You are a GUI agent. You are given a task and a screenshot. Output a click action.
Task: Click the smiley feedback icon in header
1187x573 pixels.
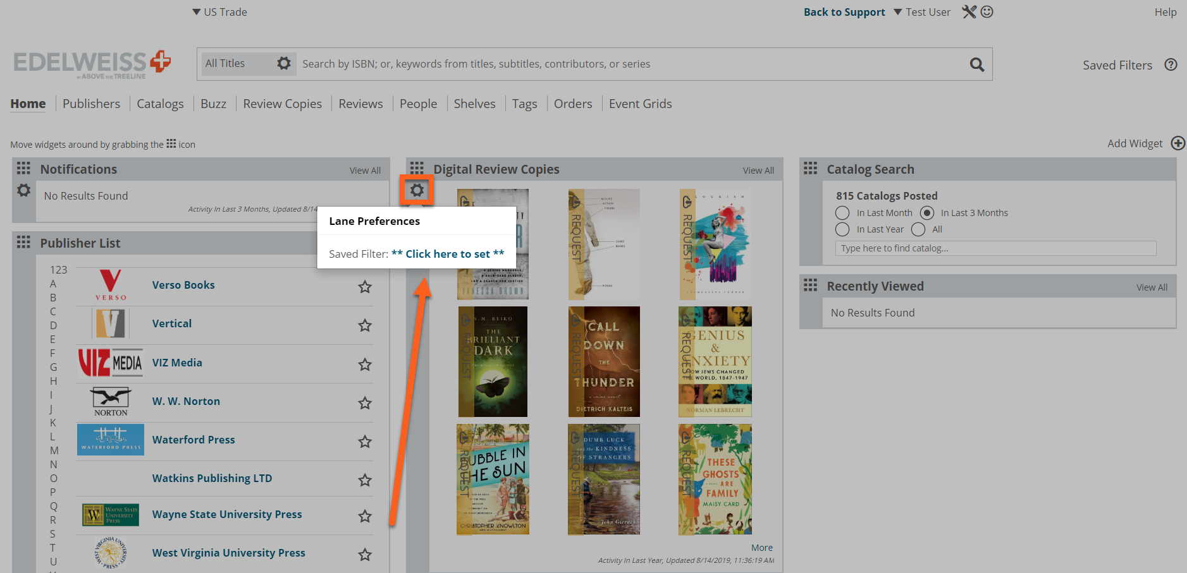[987, 11]
